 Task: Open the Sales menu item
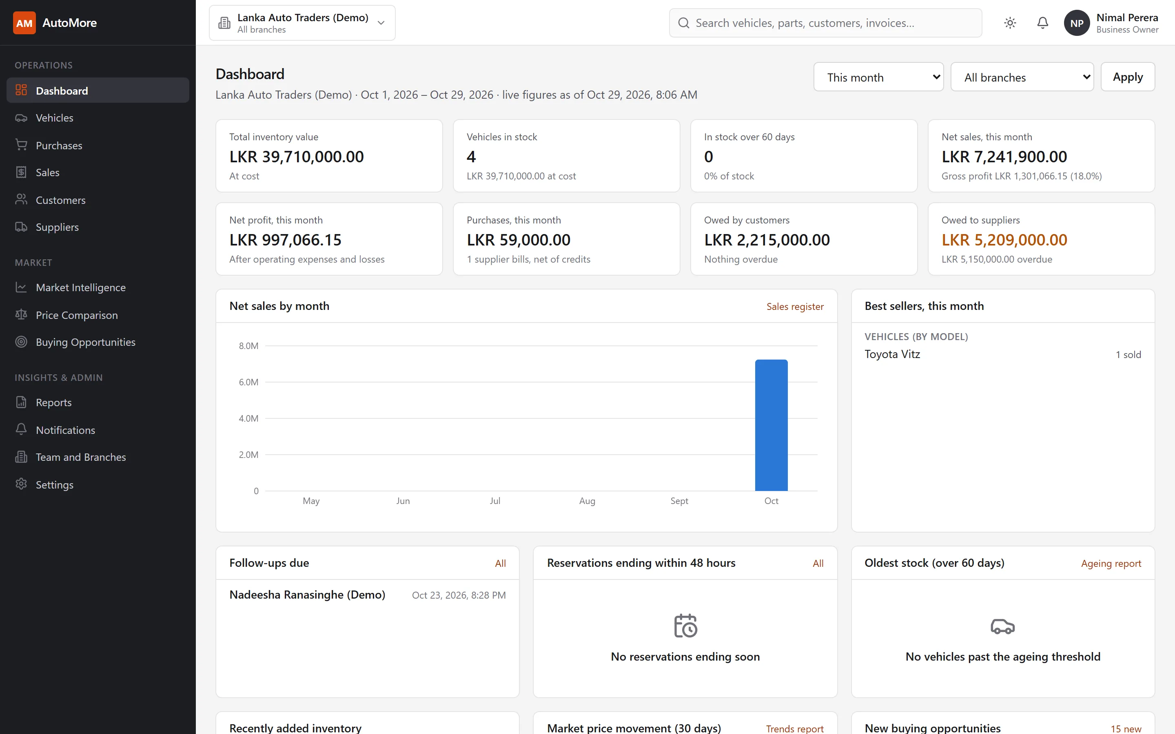[x=98, y=172]
